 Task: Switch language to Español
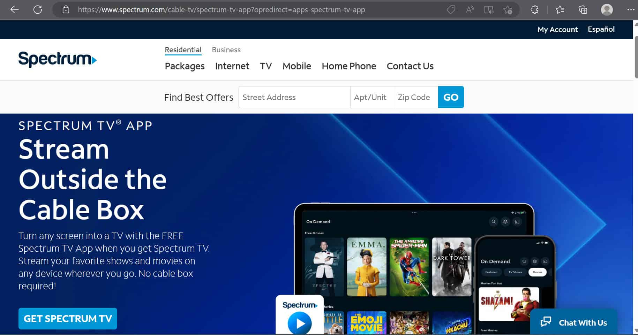601,29
